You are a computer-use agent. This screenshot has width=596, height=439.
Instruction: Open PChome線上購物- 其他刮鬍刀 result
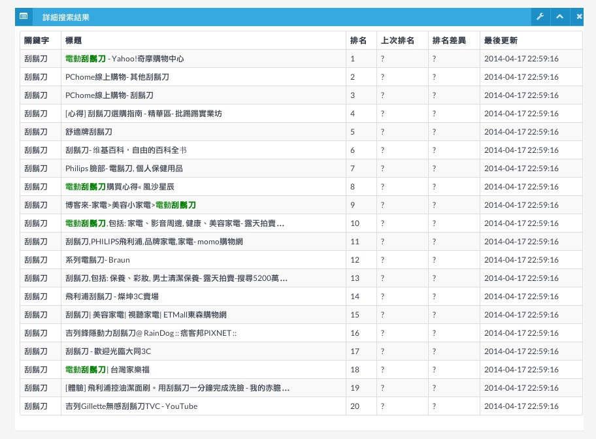[117, 77]
